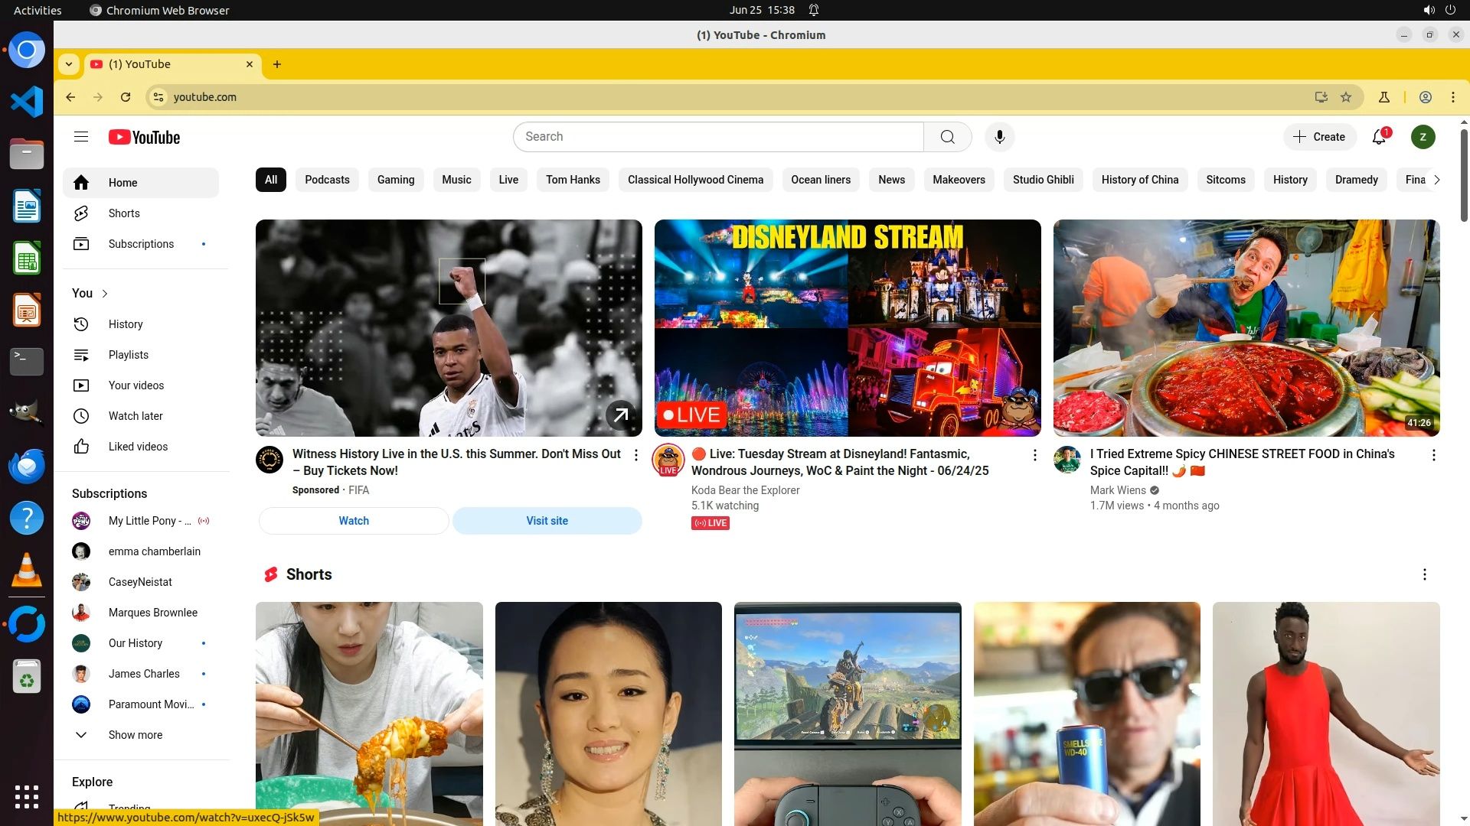This screenshot has height=826, width=1470.
Task: Click the Visit site button
Action: tap(547, 521)
